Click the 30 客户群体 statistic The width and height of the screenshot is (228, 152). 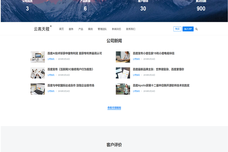click(143, 9)
